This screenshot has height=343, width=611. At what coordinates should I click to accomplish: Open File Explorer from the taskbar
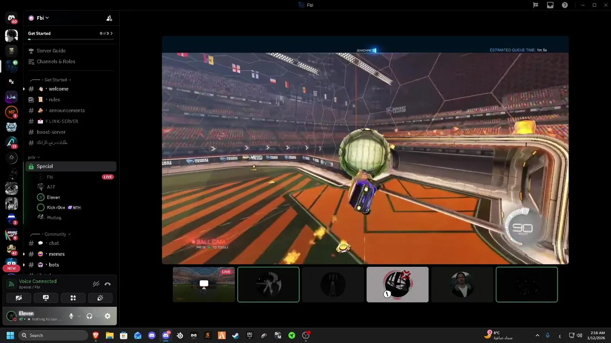pyautogui.click(x=109, y=335)
